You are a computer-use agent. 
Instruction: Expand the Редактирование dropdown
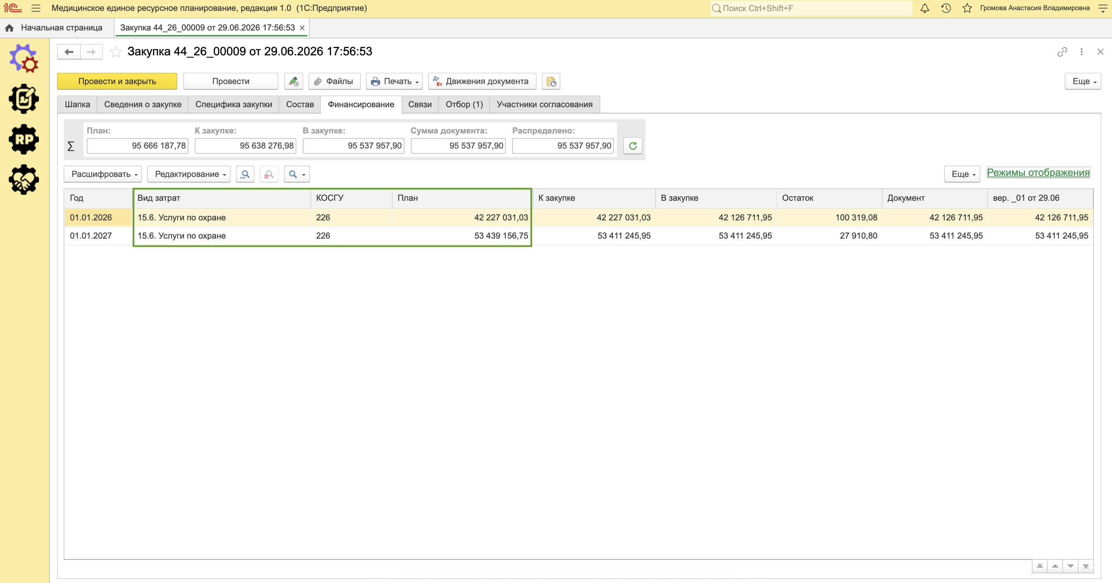pyautogui.click(x=189, y=174)
